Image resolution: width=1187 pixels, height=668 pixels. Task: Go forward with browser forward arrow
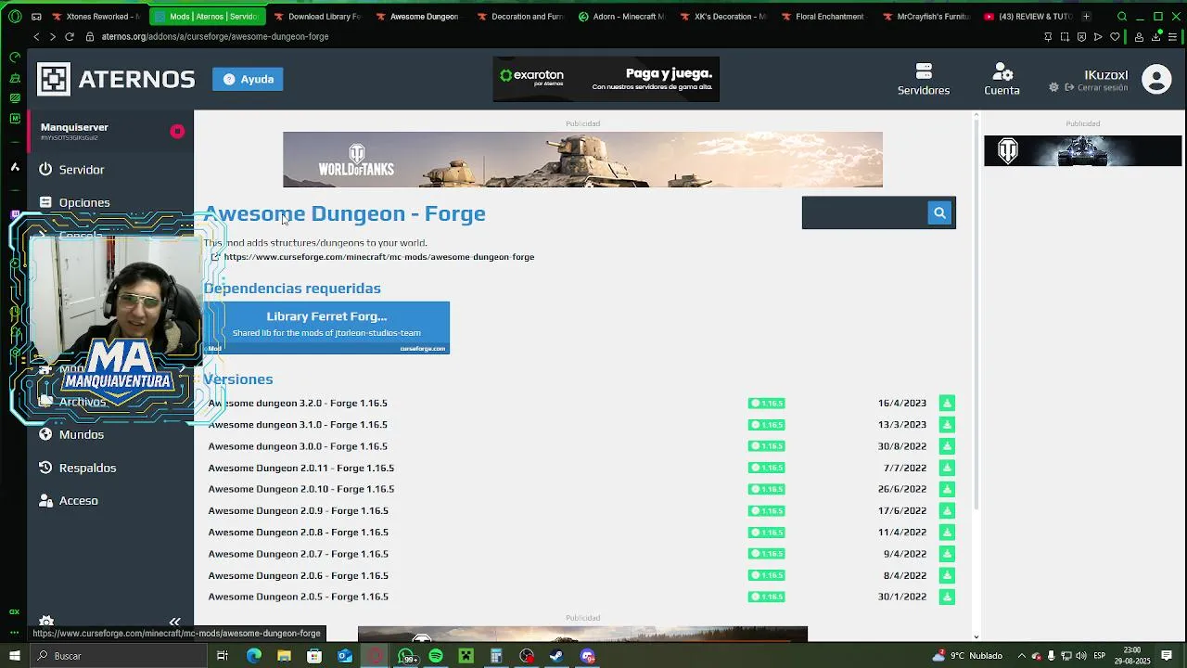52,36
